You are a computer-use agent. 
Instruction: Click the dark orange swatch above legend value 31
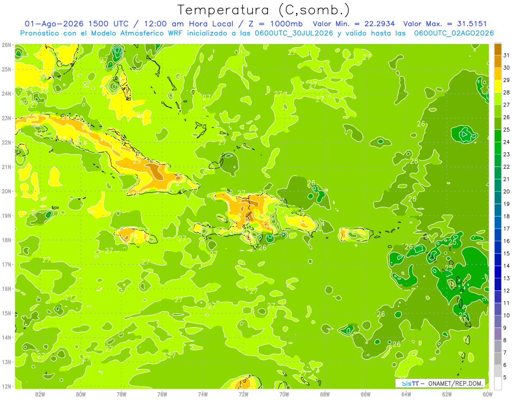498,49
